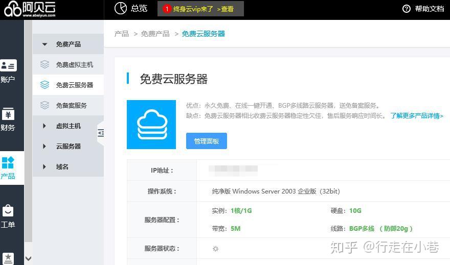Image resolution: width=450 pixels, height=265 pixels.
Task: Expand the 虚拟主机 menu group
Action: (69, 126)
